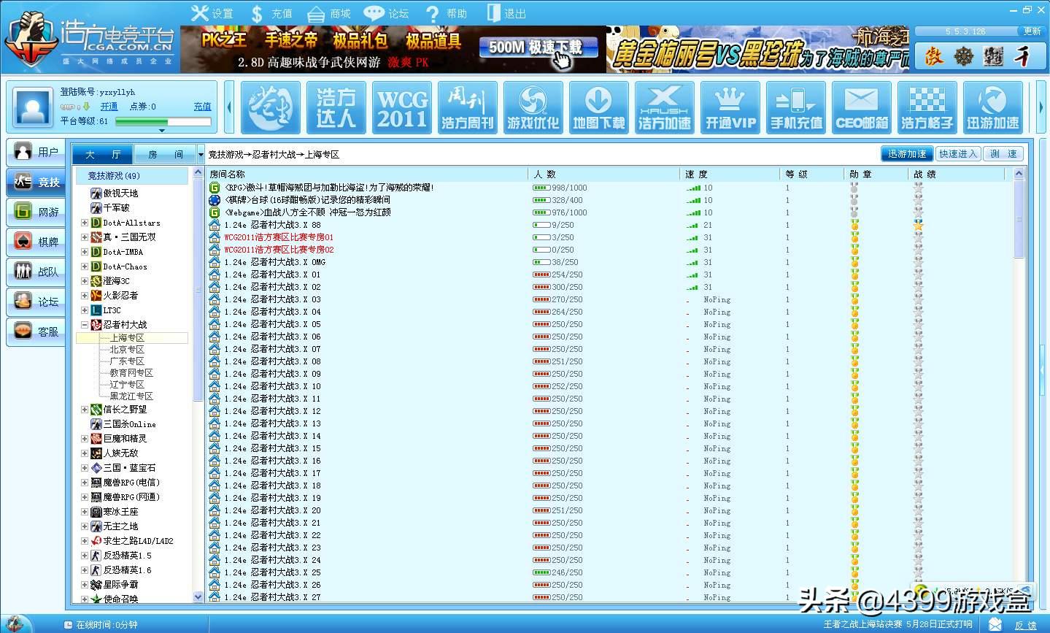Open the CEO邮箱 envelope icon
Viewport: 1050px width, 633px height.
862,108
